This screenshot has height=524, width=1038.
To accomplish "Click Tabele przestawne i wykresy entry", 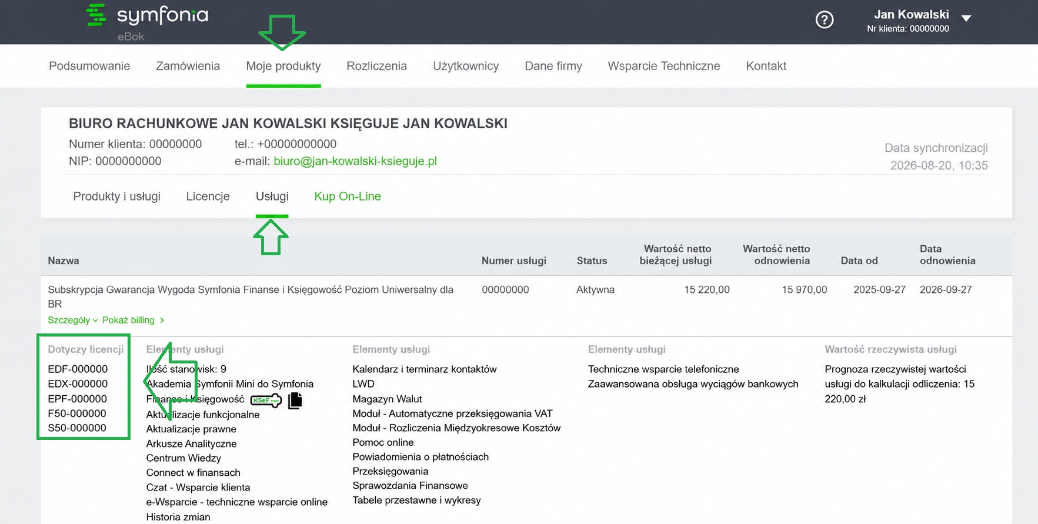I will click(x=416, y=500).
